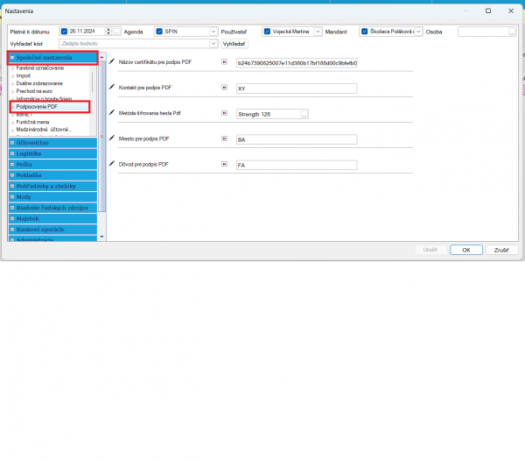The height and width of the screenshot is (461, 525).
Task: Click small purple icon in Kontakt pre podpis row
Action: pos(224,88)
